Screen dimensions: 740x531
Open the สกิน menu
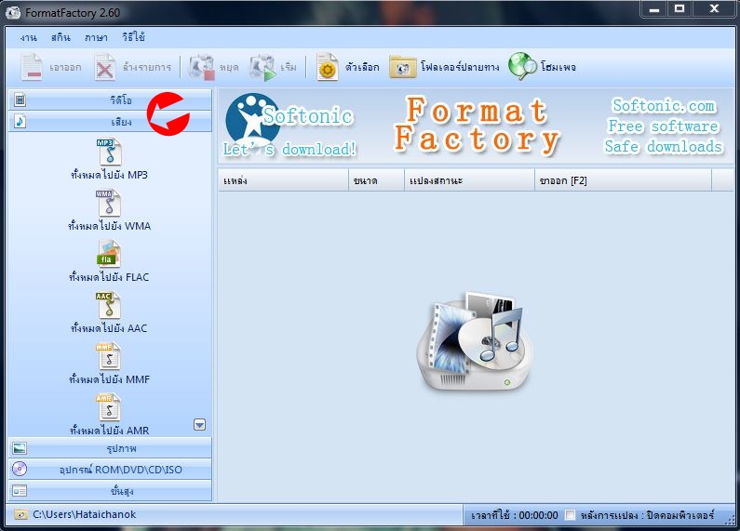click(x=61, y=37)
